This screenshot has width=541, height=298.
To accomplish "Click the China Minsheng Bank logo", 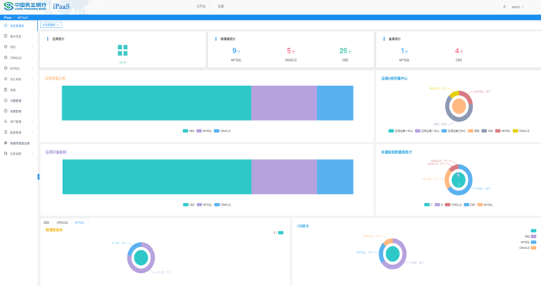I will (24, 6).
